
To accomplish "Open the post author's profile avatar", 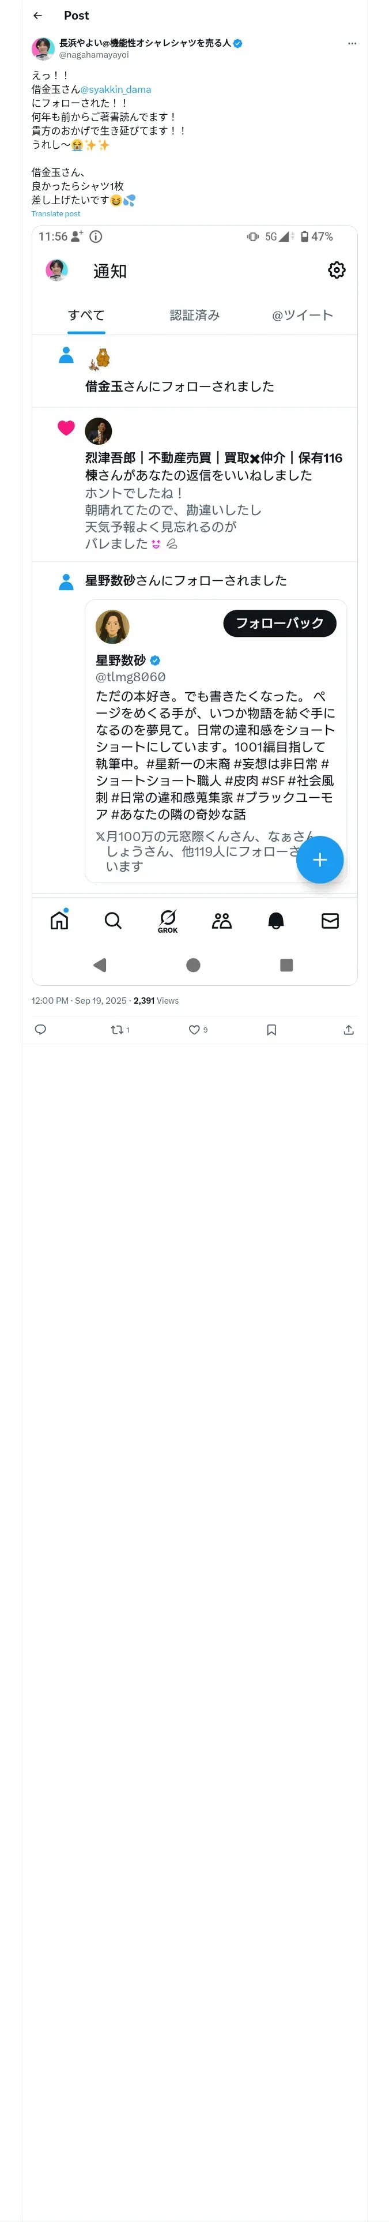I will [x=43, y=48].
